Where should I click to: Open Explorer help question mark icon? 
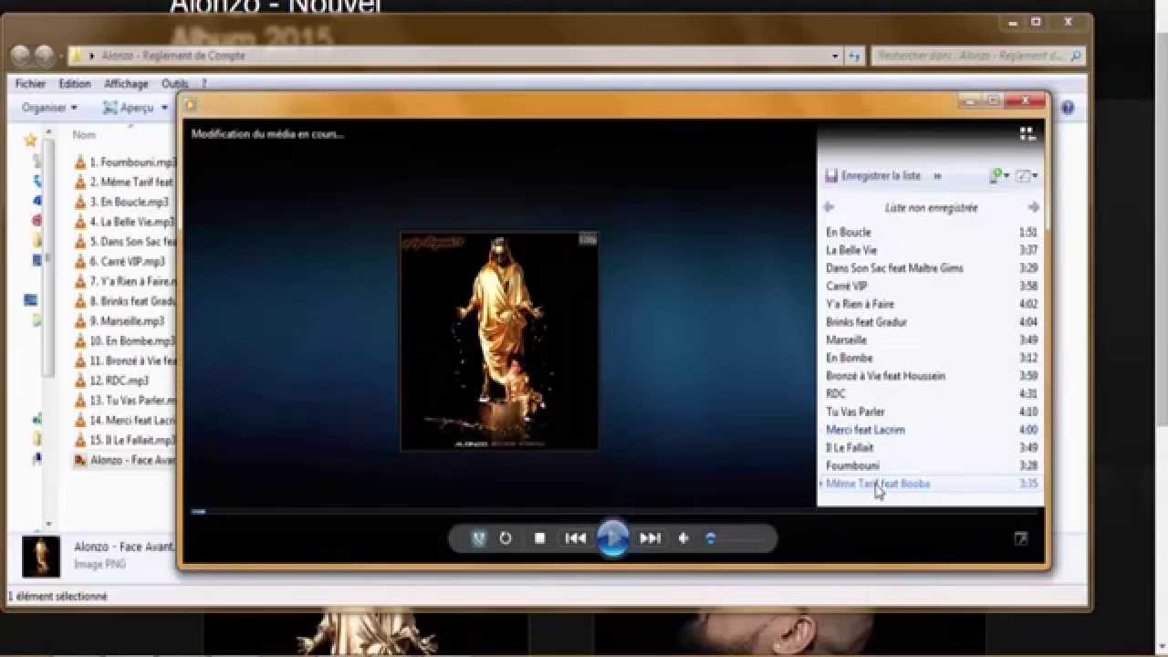coord(1068,108)
